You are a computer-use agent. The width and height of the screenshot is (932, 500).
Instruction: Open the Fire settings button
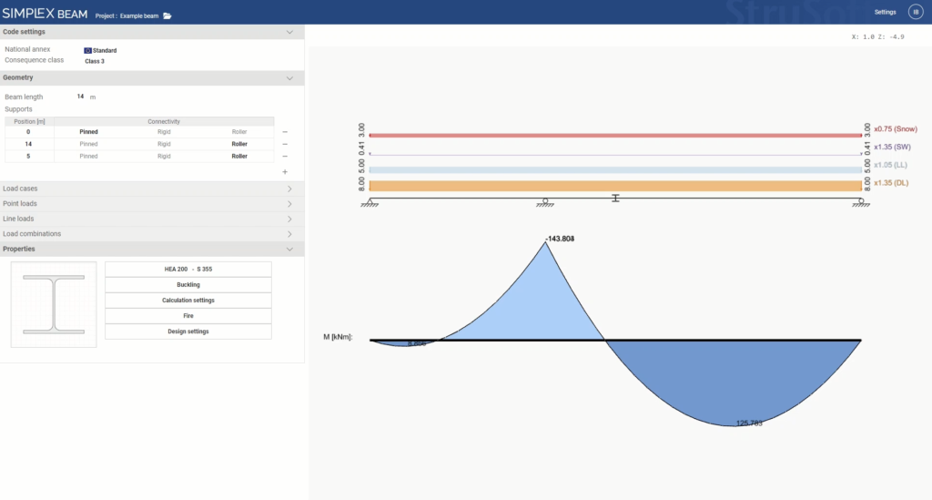188,316
